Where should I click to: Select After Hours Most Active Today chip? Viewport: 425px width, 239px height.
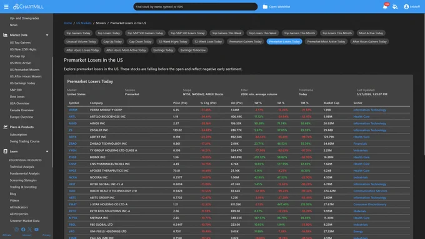pos(126,50)
